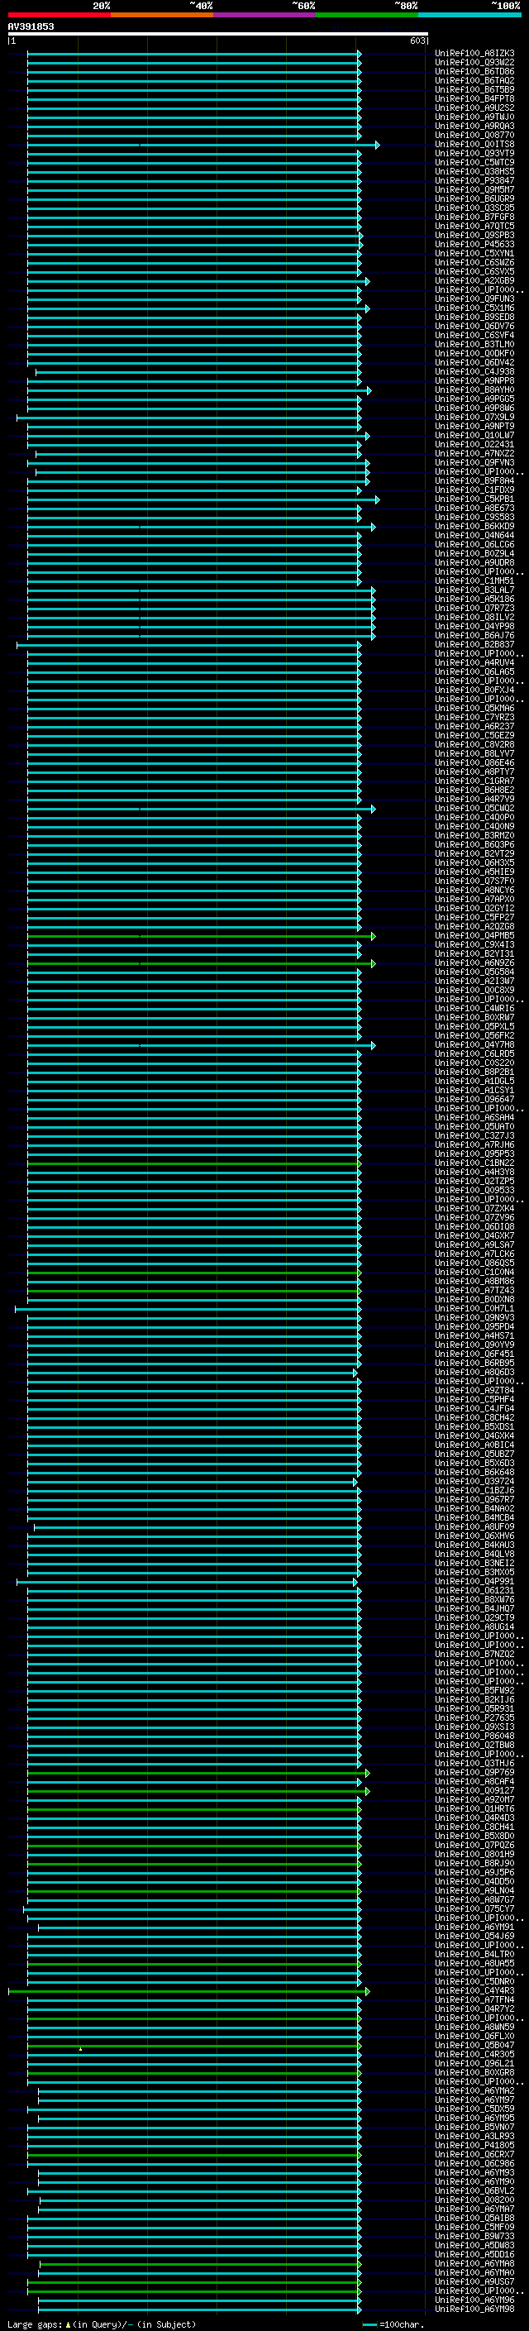The image size is (529, 2331).
Task: Open hit UniRef100_Q0ITS8
Action: [474, 145]
